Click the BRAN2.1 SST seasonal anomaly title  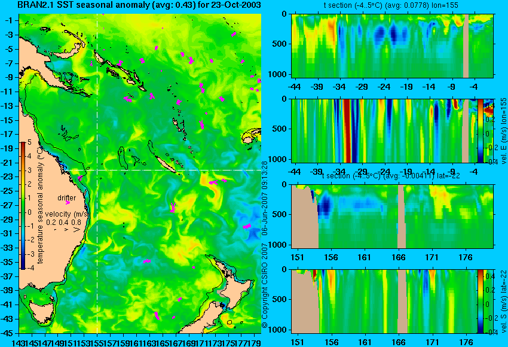(x=139, y=5)
